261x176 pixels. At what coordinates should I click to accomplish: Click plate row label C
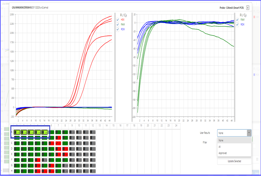(12, 143)
